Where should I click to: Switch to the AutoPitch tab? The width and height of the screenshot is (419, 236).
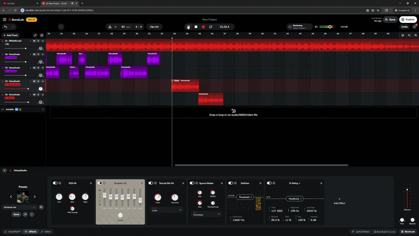pos(12,232)
